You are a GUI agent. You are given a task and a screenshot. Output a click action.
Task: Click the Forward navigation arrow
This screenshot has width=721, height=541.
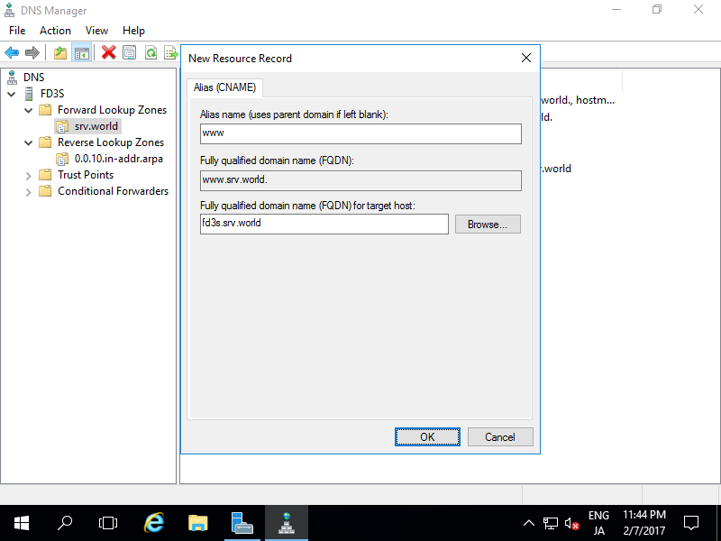click(x=32, y=51)
